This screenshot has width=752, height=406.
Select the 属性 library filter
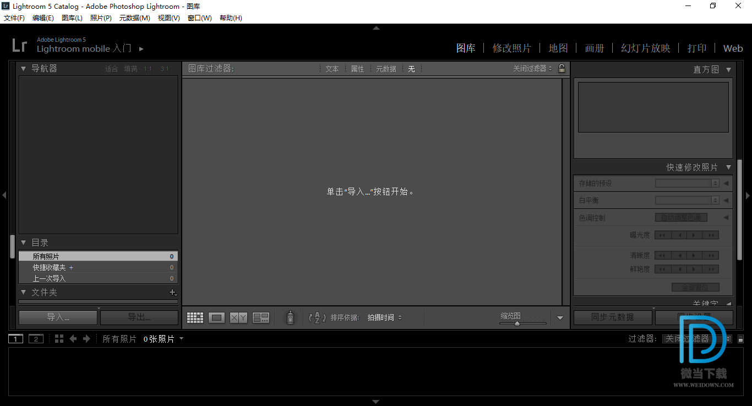pyautogui.click(x=357, y=69)
